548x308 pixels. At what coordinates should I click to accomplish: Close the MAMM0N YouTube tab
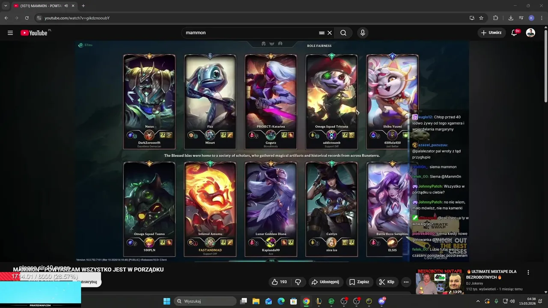coord(73,6)
